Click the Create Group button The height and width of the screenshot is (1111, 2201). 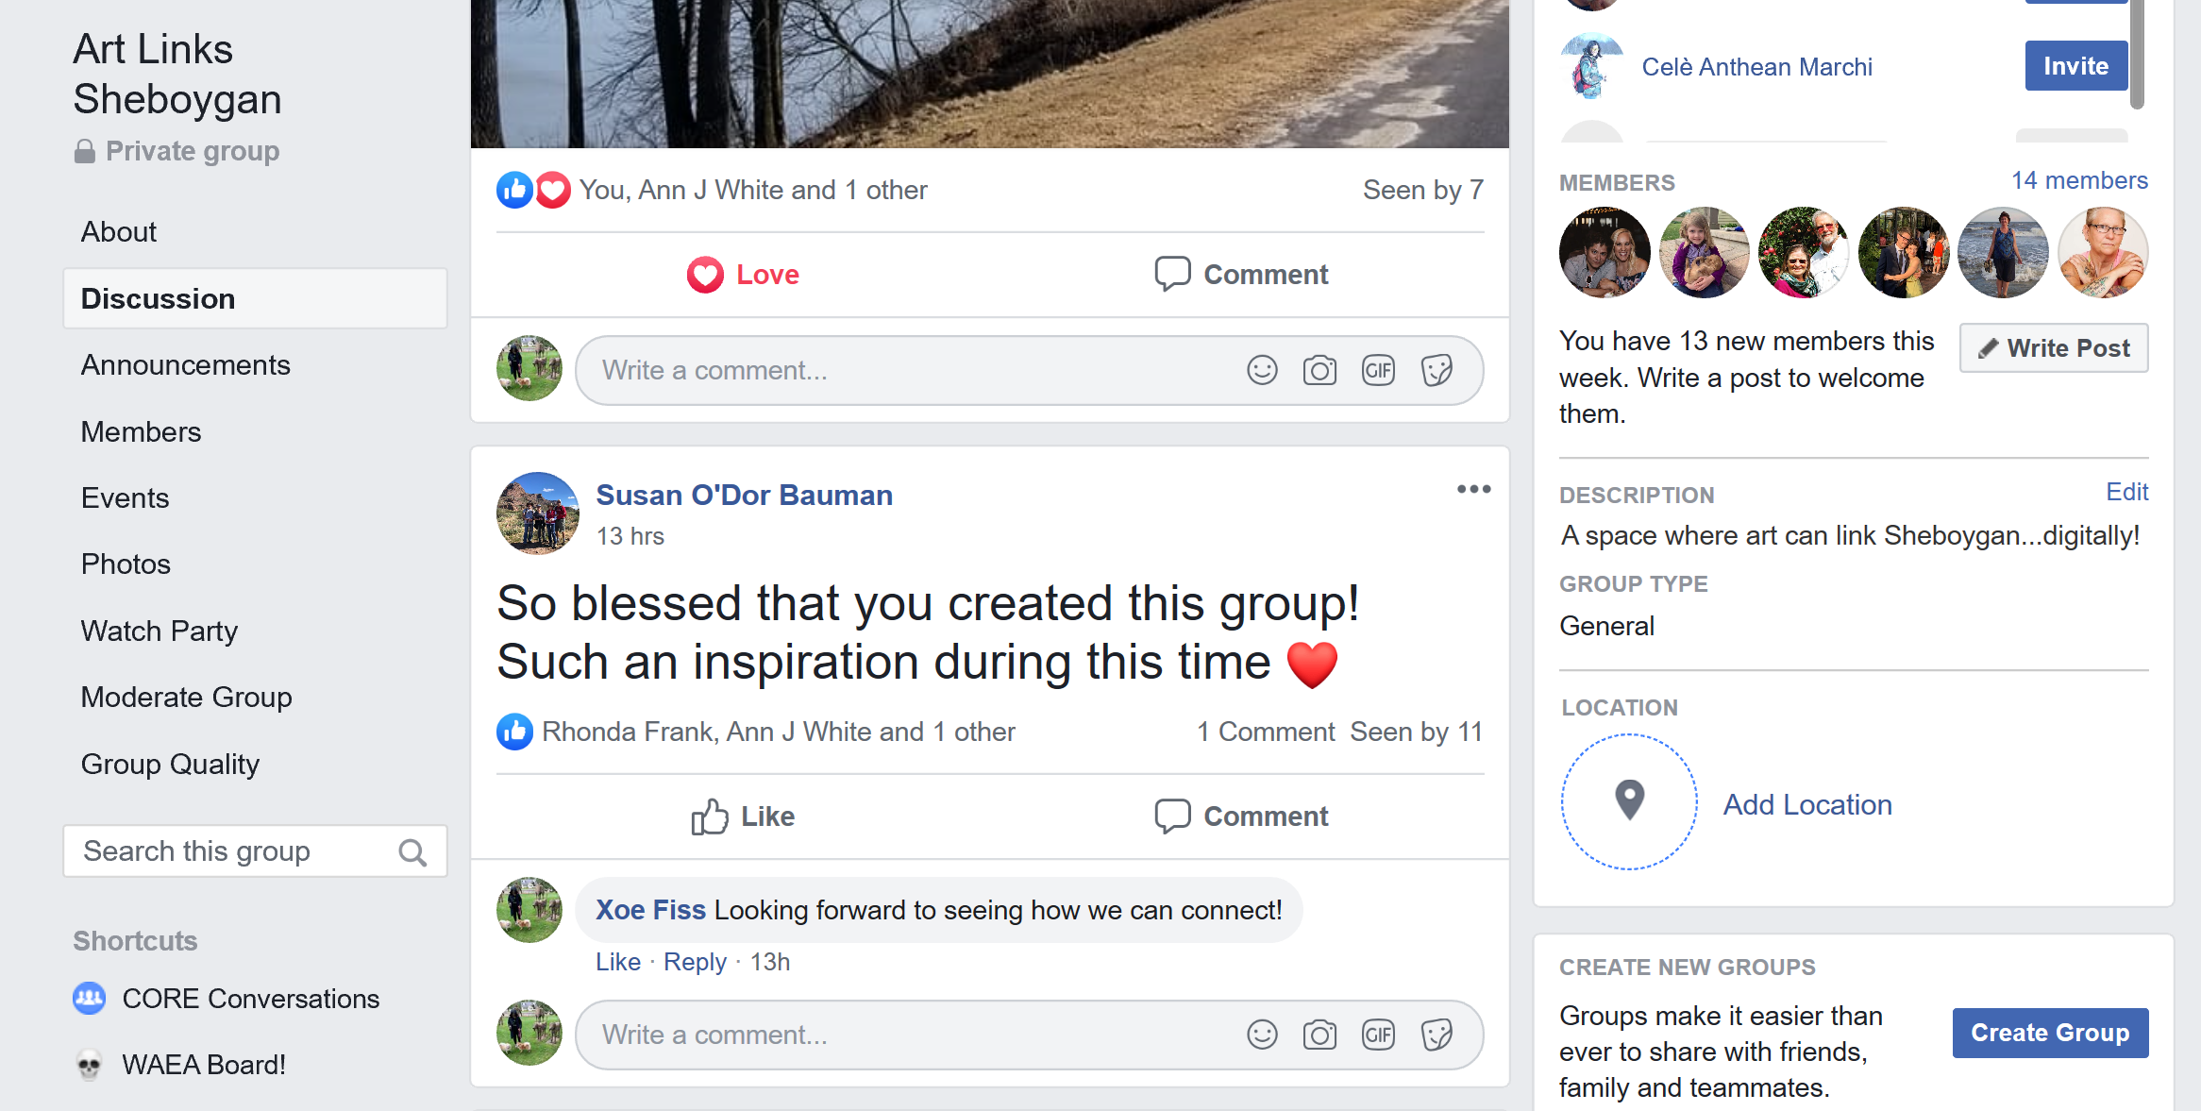coord(2050,1033)
